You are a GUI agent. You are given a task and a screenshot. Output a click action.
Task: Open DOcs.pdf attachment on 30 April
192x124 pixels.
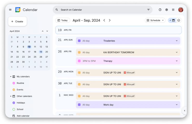click(129, 84)
